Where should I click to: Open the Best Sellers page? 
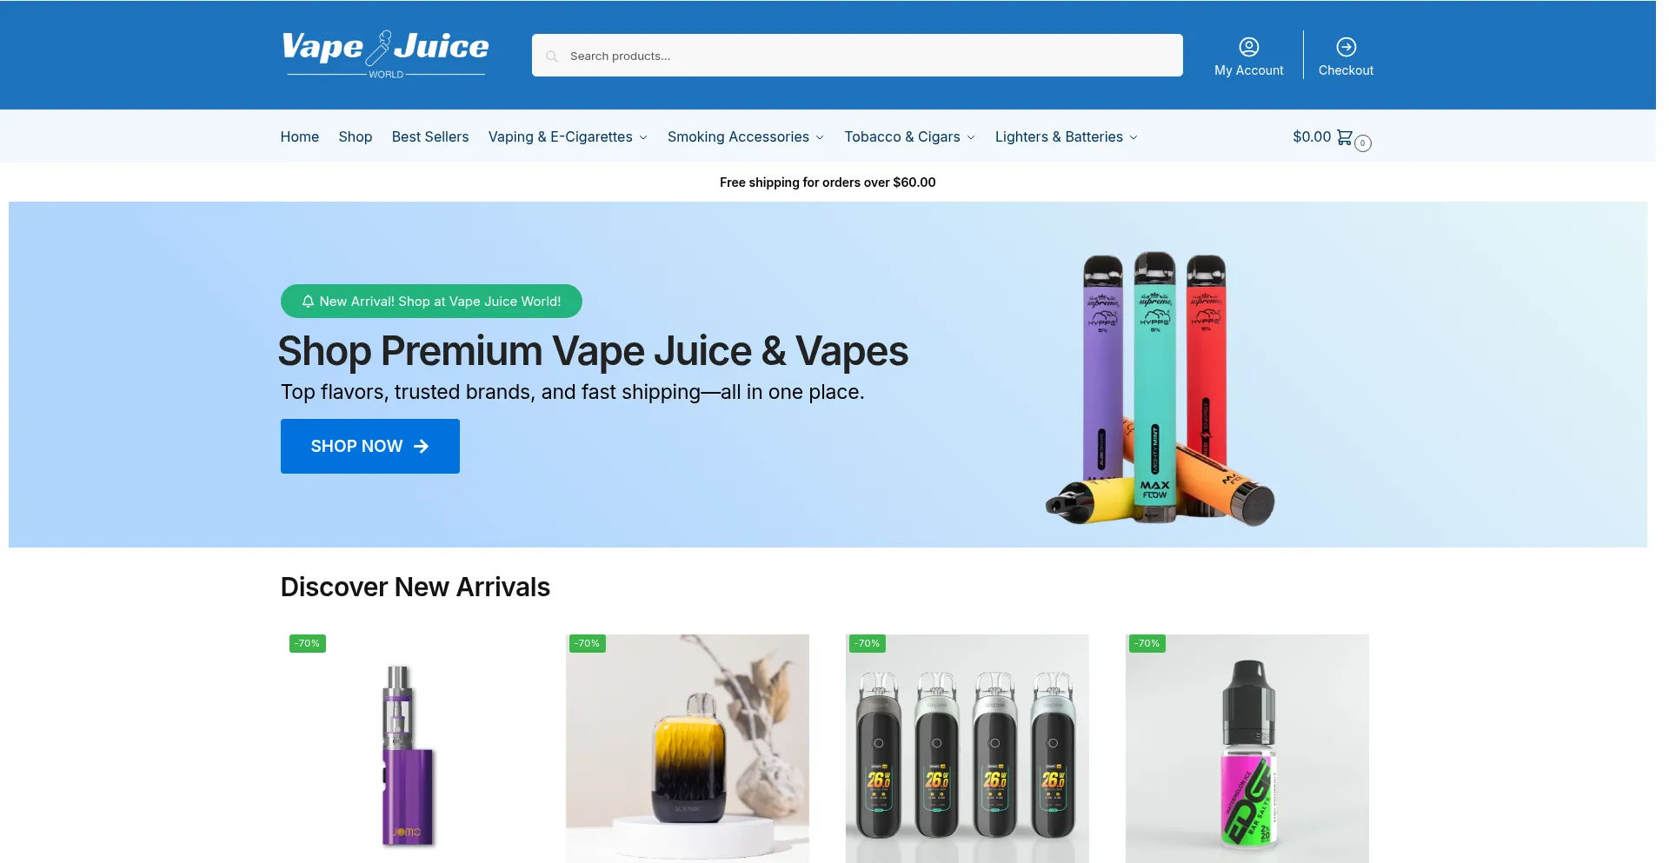430,137
